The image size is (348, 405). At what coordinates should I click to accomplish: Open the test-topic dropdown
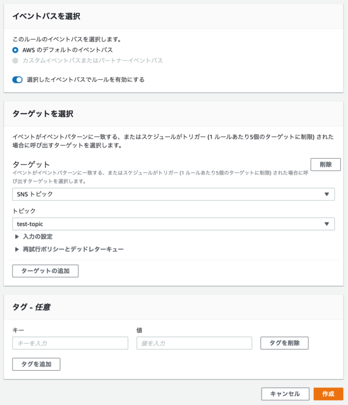tap(173, 224)
